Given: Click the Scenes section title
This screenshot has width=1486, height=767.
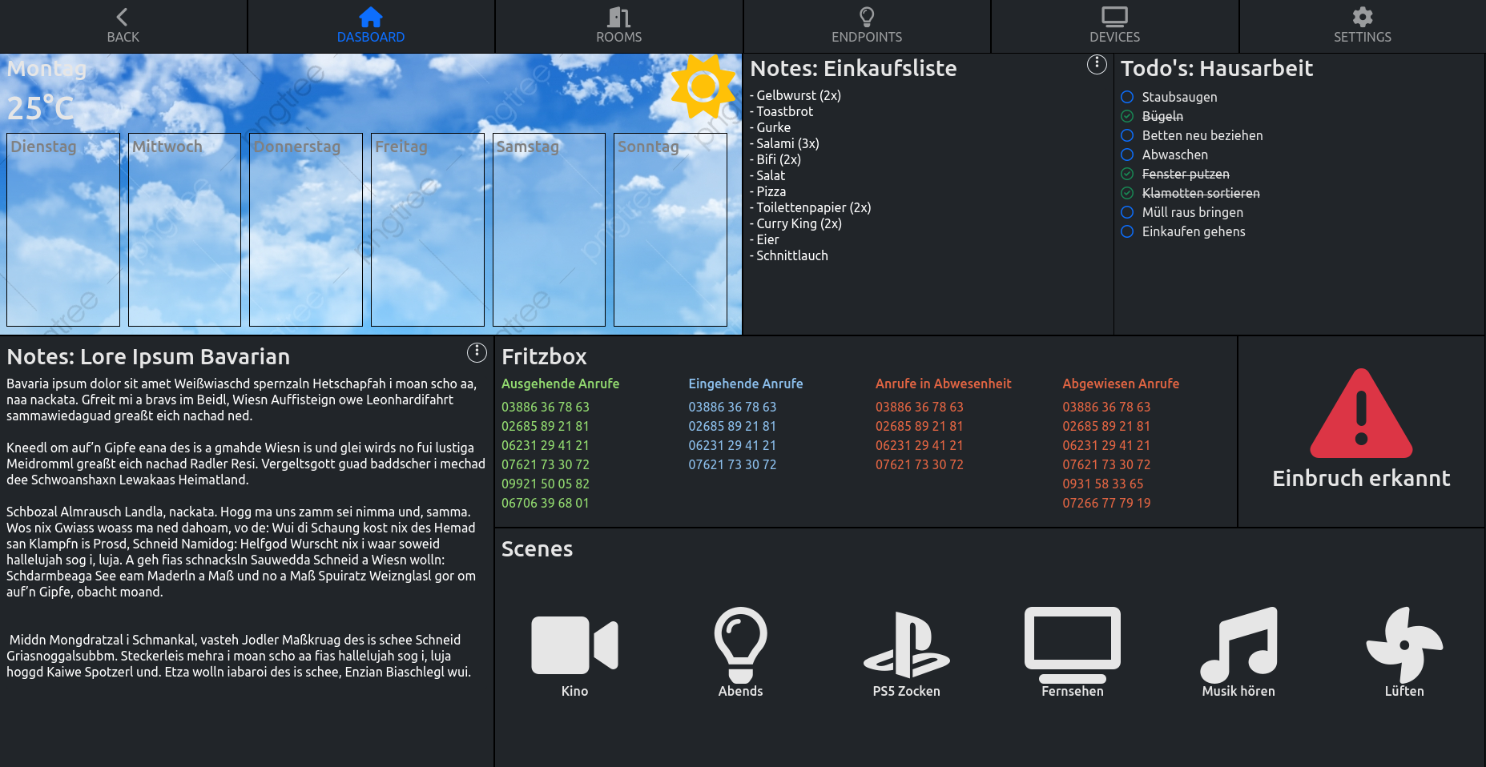Looking at the screenshot, I should [x=537, y=548].
